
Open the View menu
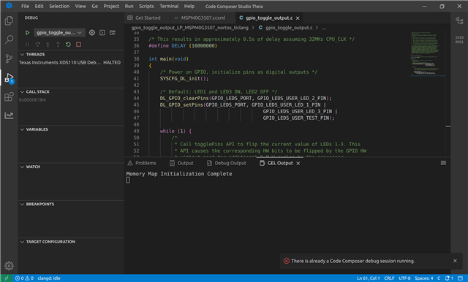point(80,7)
